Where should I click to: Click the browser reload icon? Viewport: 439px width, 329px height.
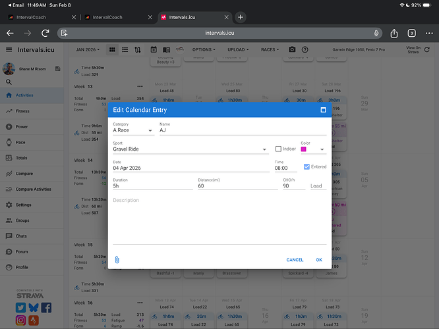click(45, 33)
